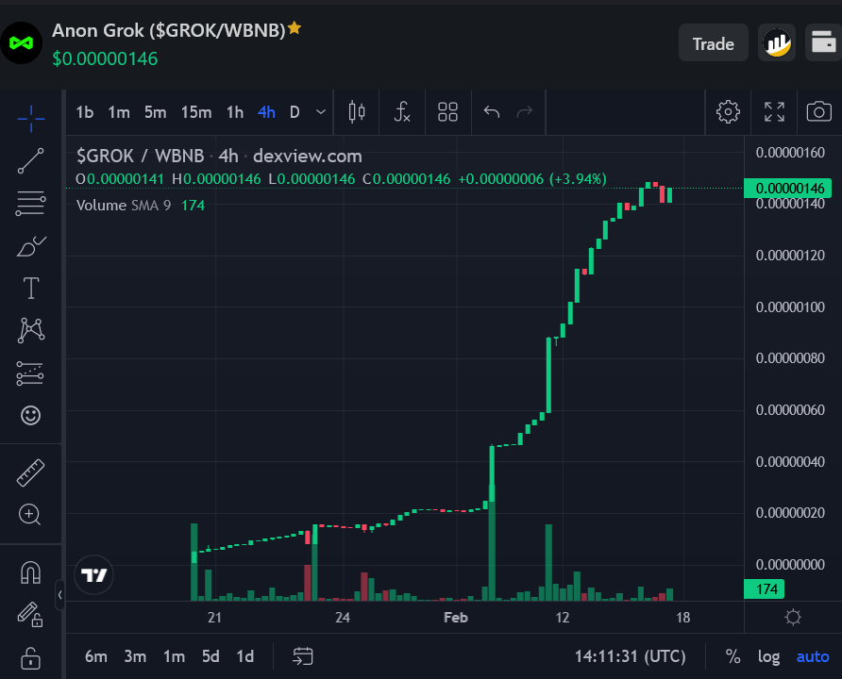Collapse the drawing toolbar with chevron
842x679 pixels.
pyautogui.click(x=59, y=595)
